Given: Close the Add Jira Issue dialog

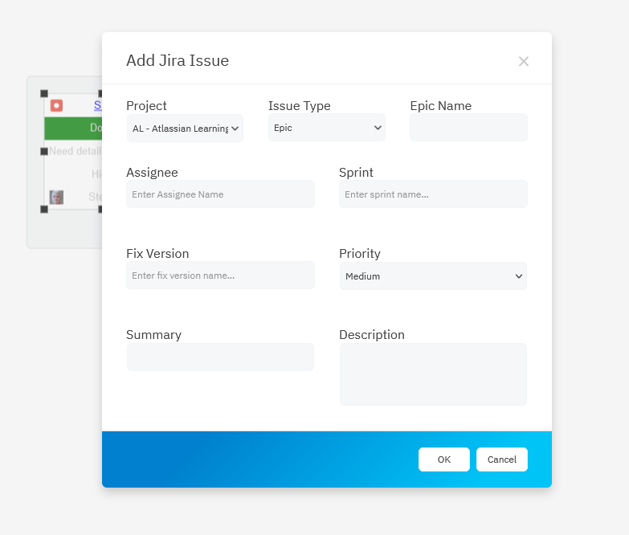Looking at the screenshot, I should 523,62.
